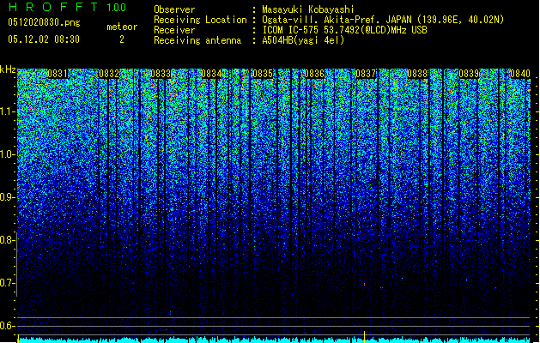Click the 0835 time marker

tap(263, 74)
